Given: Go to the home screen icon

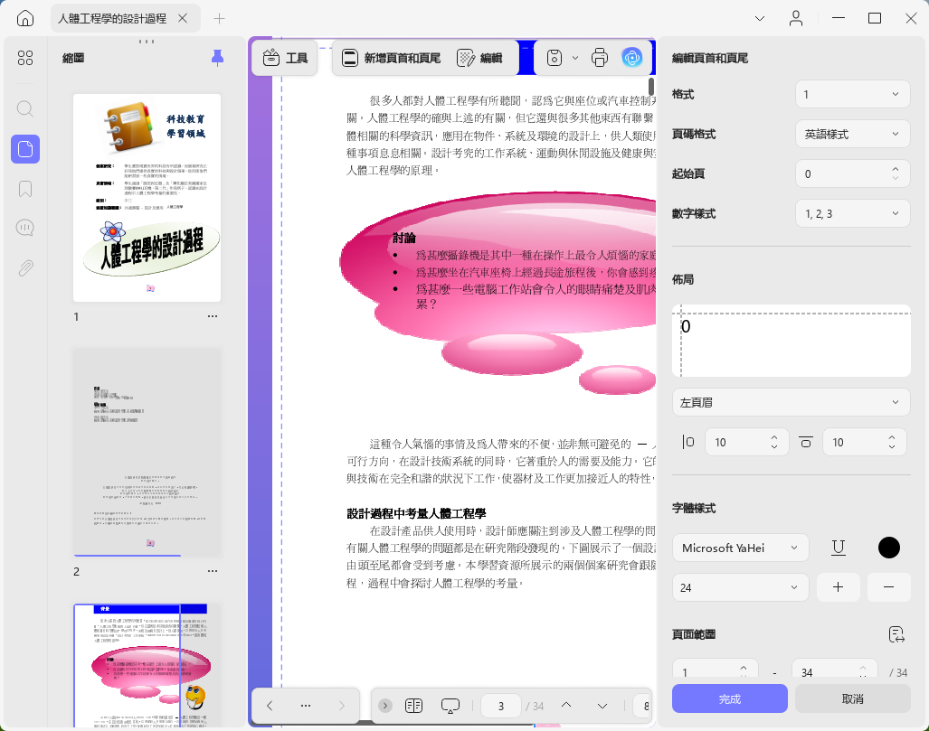Looking at the screenshot, I should 25,18.
